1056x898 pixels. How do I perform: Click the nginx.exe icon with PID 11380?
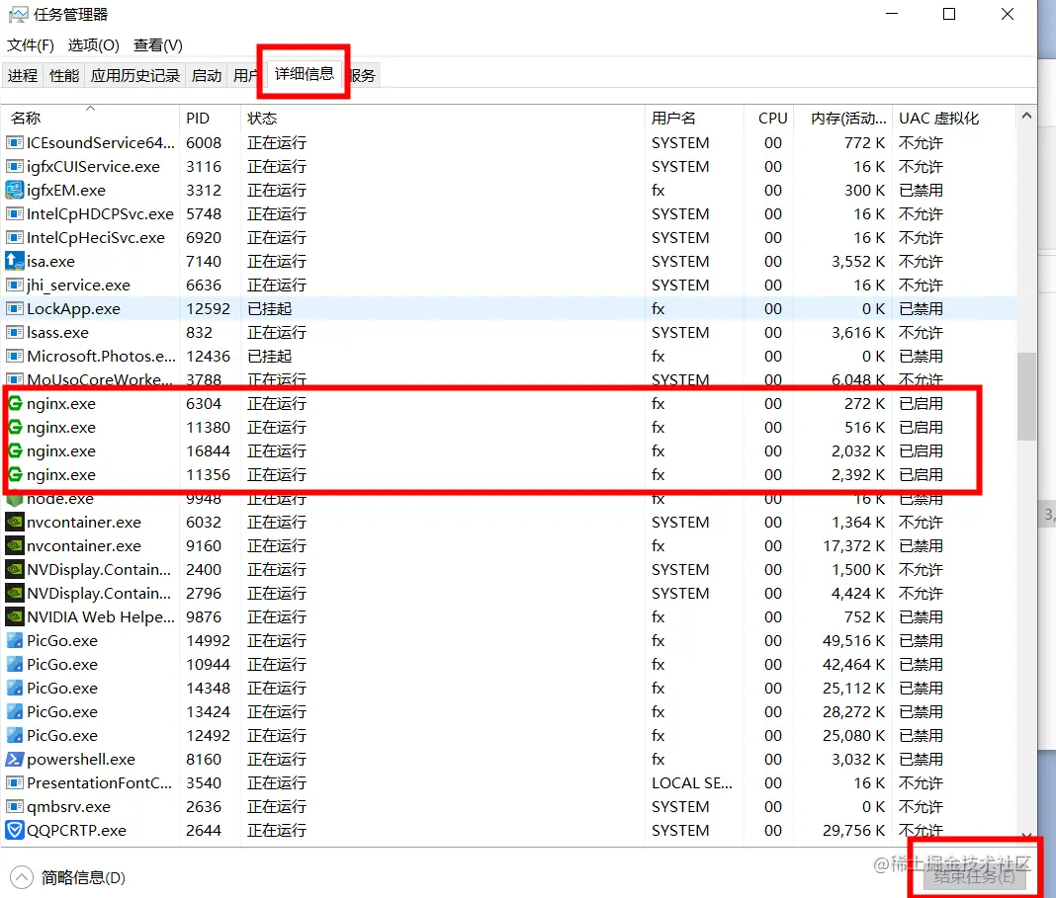coord(16,427)
